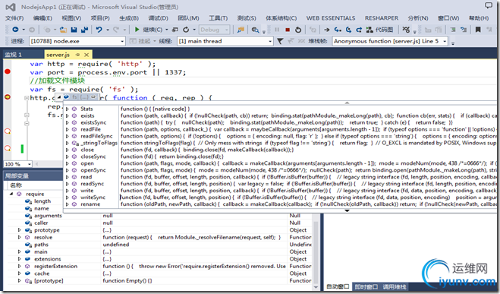Click Show Next Statement arrow icon
The image size is (500, 294).
[327, 30]
